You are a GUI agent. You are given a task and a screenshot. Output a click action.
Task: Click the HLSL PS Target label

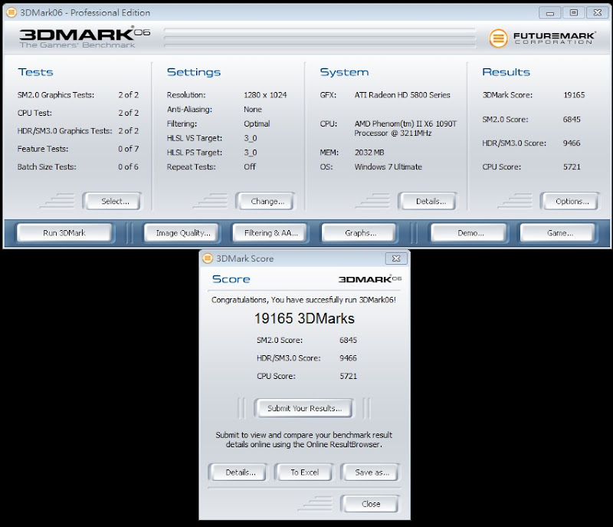(x=195, y=152)
